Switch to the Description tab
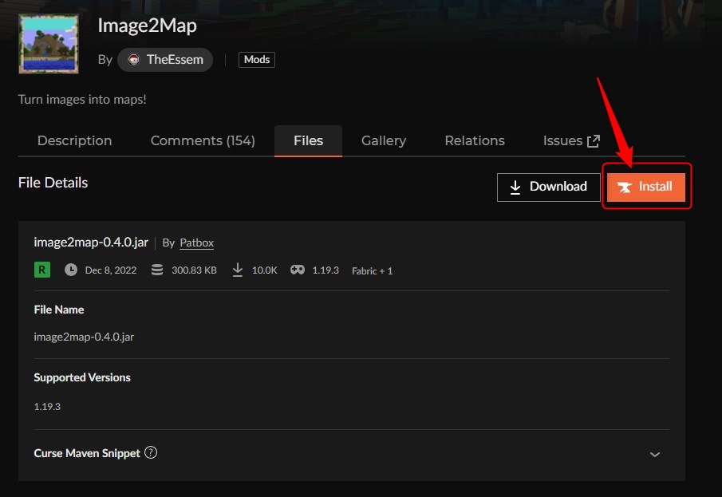Screen dimensions: 722x497 [x=74, y=140]
